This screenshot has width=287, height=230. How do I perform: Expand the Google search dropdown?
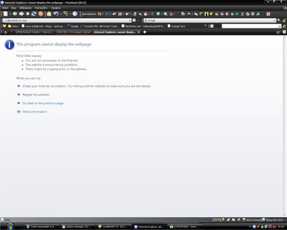tap(275, 20)
